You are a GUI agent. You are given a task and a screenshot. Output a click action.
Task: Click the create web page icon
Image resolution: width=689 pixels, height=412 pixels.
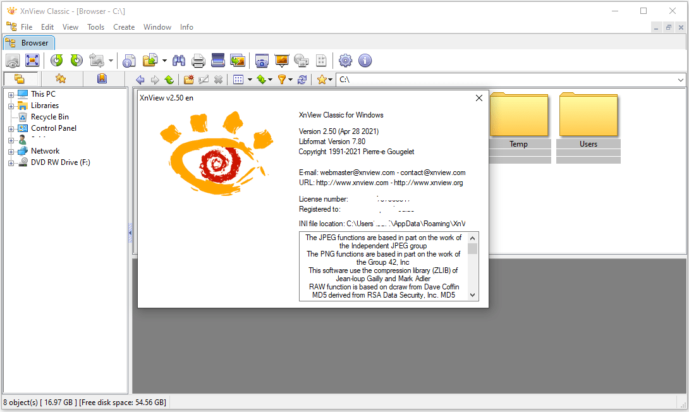click(302, 61)
